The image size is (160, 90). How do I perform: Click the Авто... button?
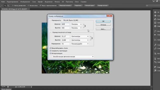pyautogui.click(x=103, y=29)
